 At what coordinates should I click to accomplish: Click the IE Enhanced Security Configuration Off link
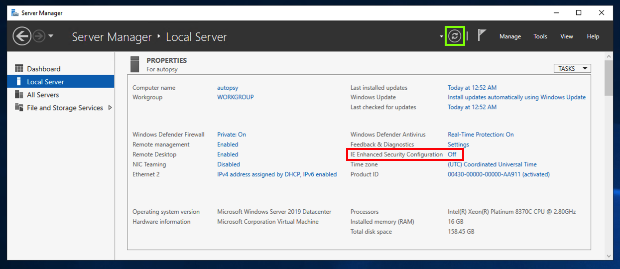click(x=452, y=154)
